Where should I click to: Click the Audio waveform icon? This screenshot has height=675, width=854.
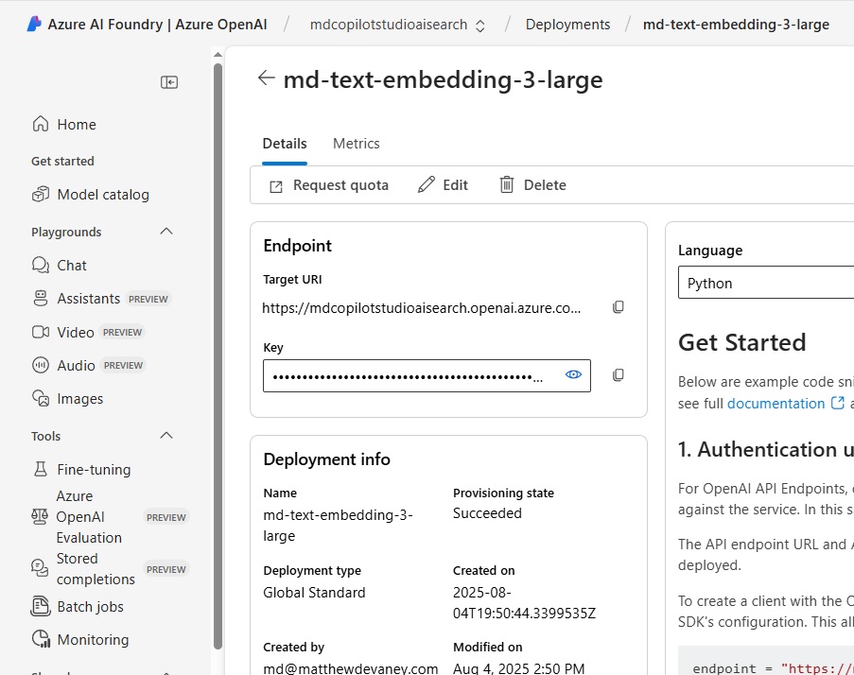pos(41,365)
